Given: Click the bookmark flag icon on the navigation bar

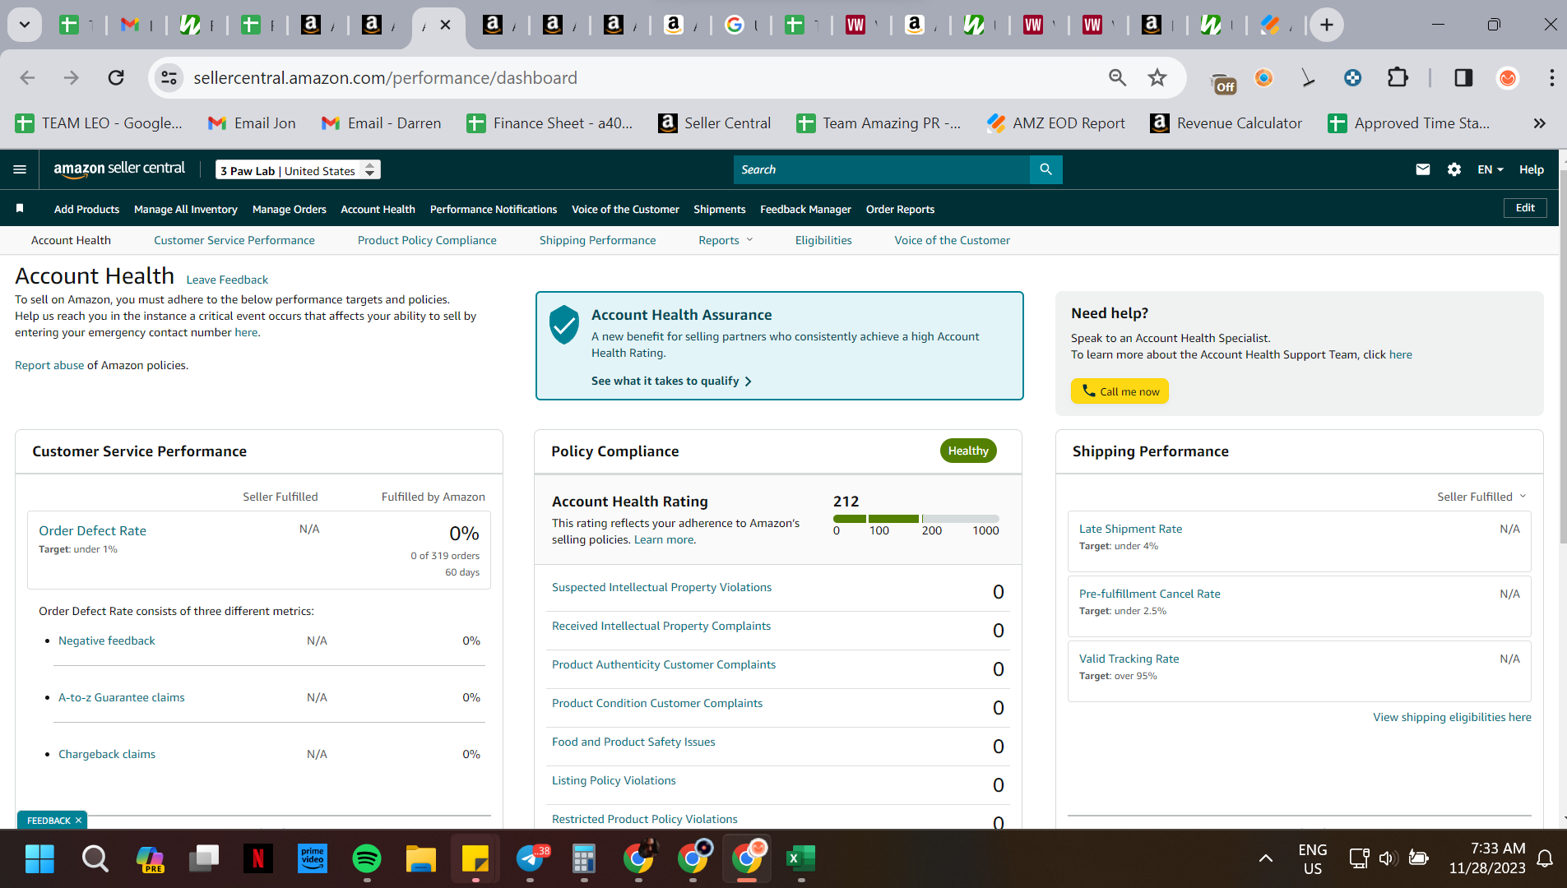Looking at the screenshot, I should pyautogui.click(x=20, y=209).
